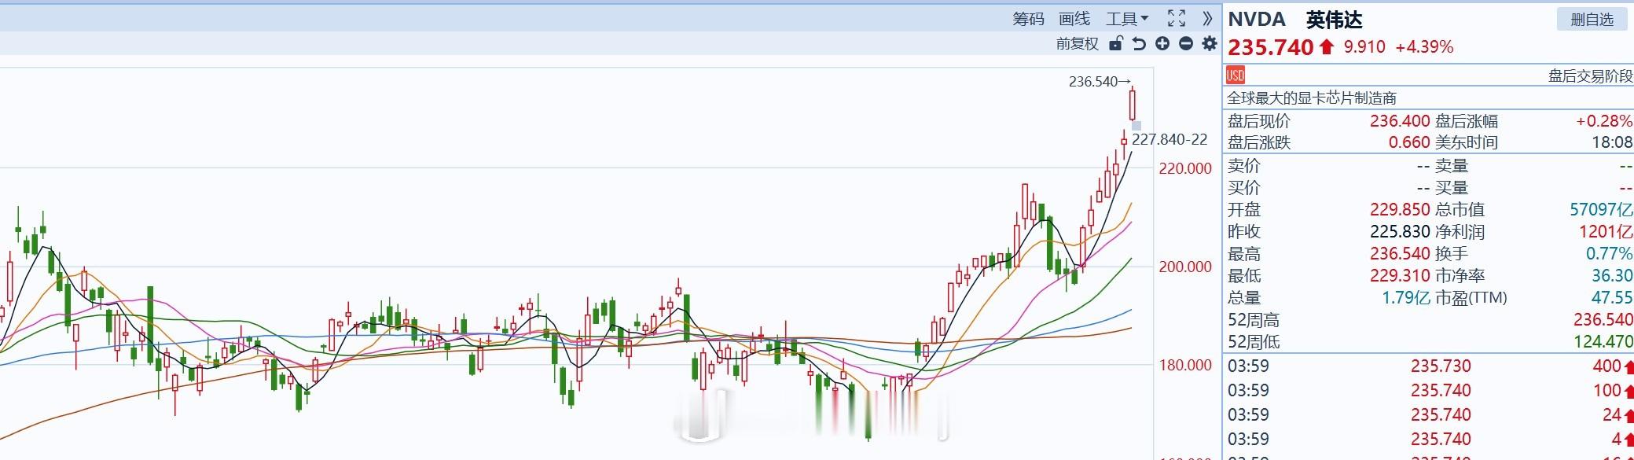Image resolution: width=1634 pixels, height=460 pixels.
Task: Click the price change value 9.910
Action: [x=1364, y=46]
